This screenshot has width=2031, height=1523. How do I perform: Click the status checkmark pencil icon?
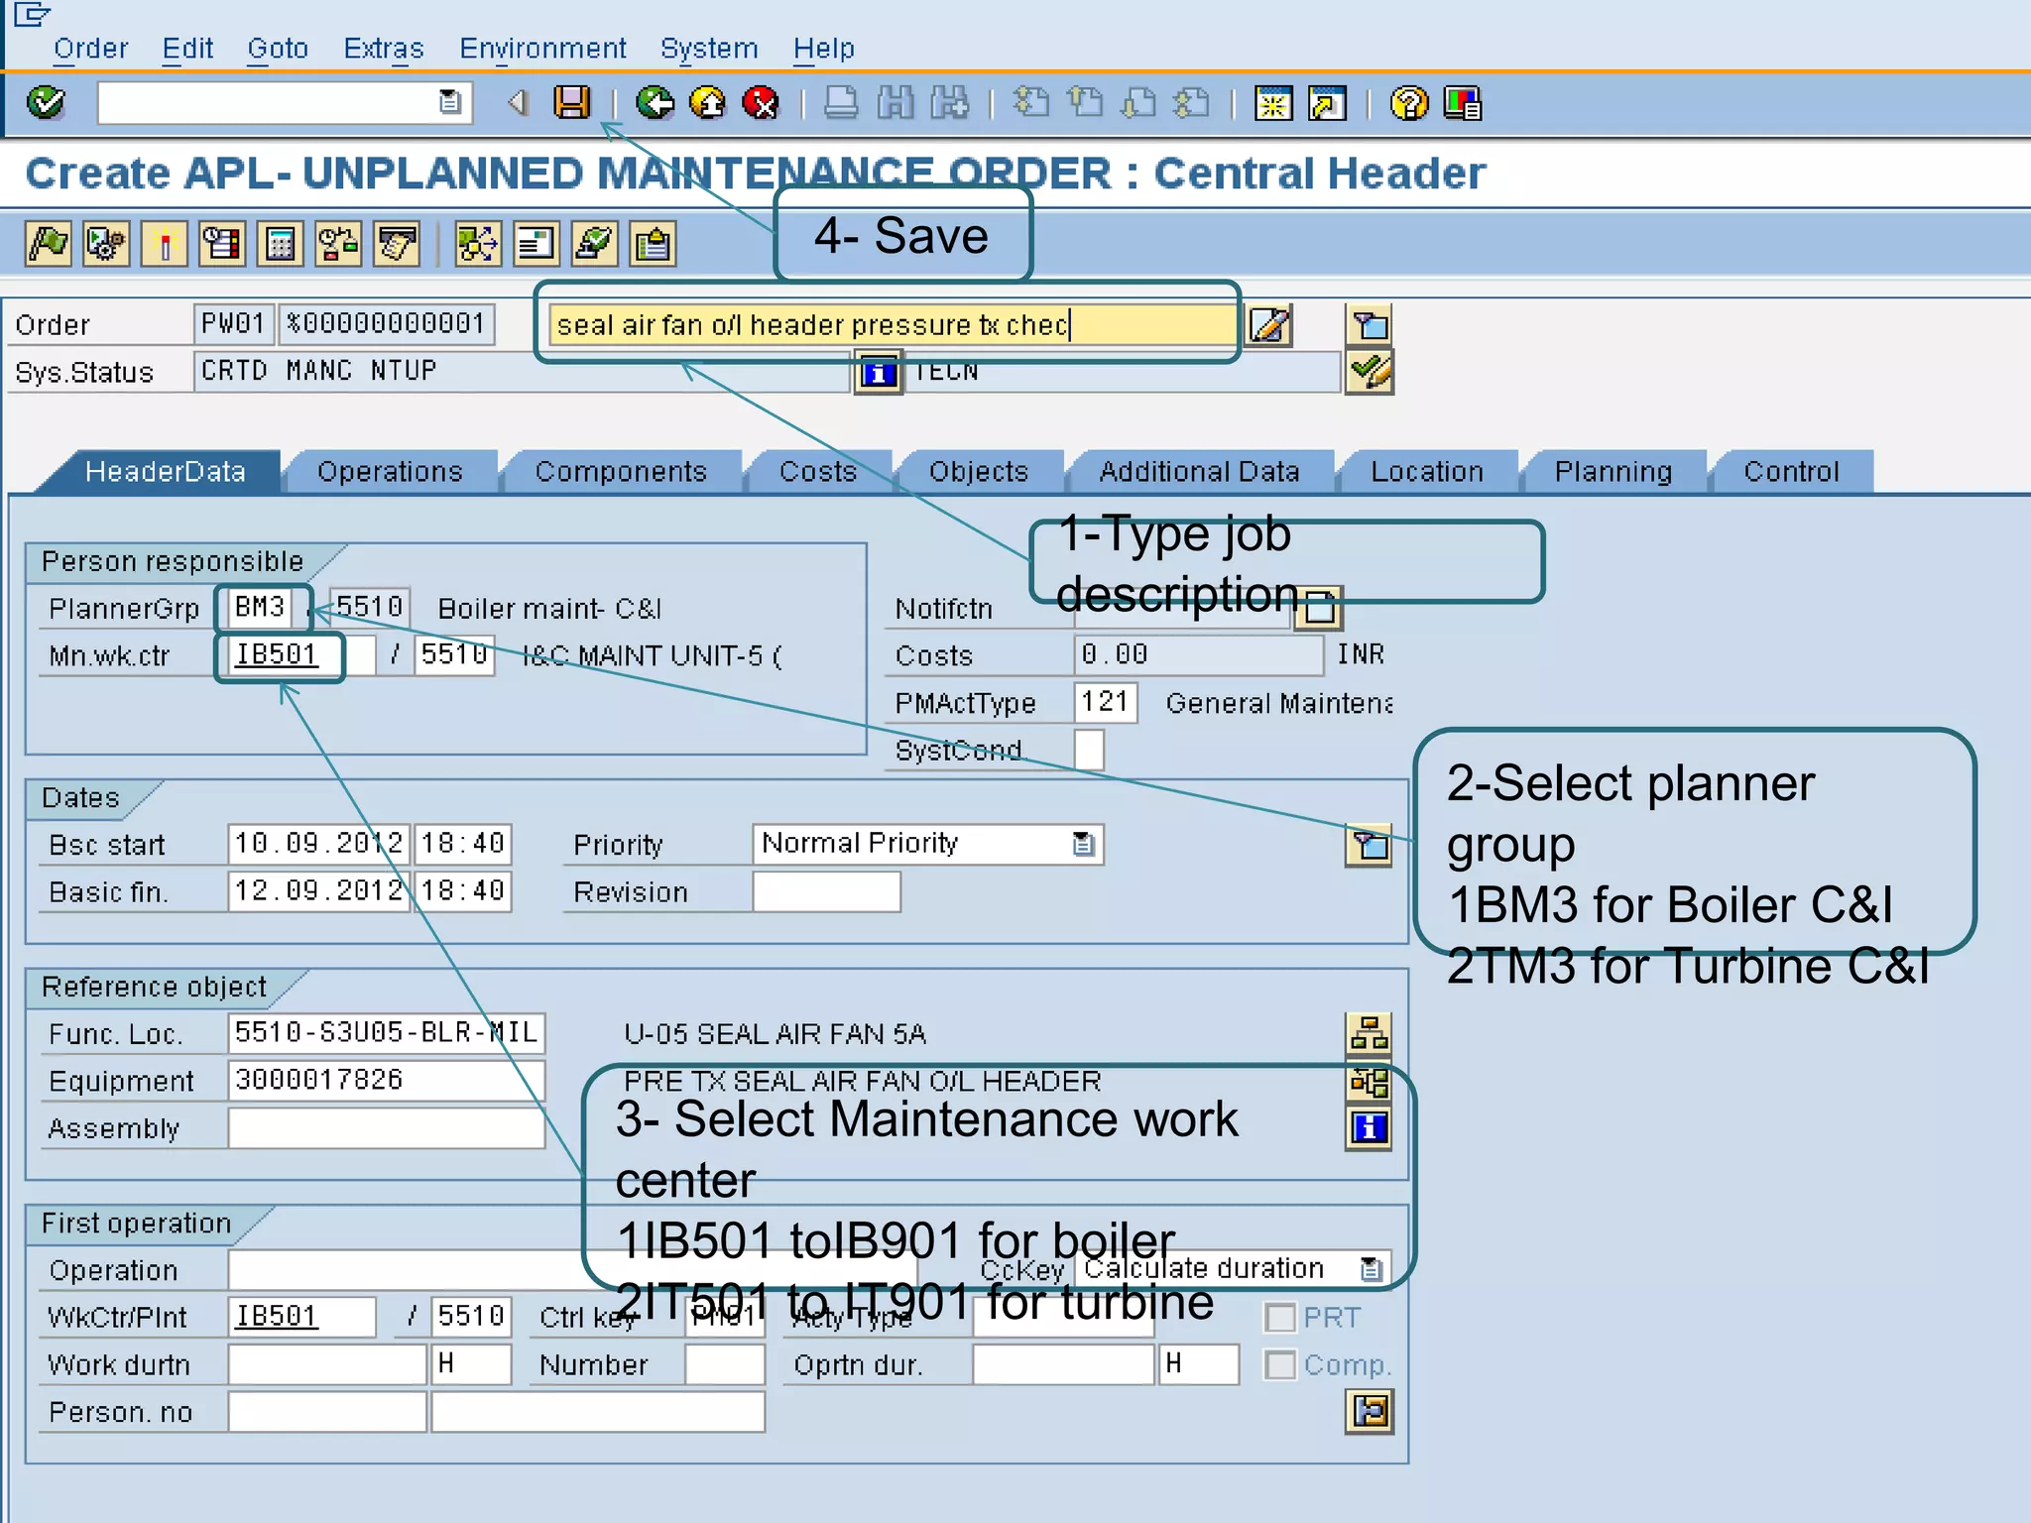[1370, 372]
